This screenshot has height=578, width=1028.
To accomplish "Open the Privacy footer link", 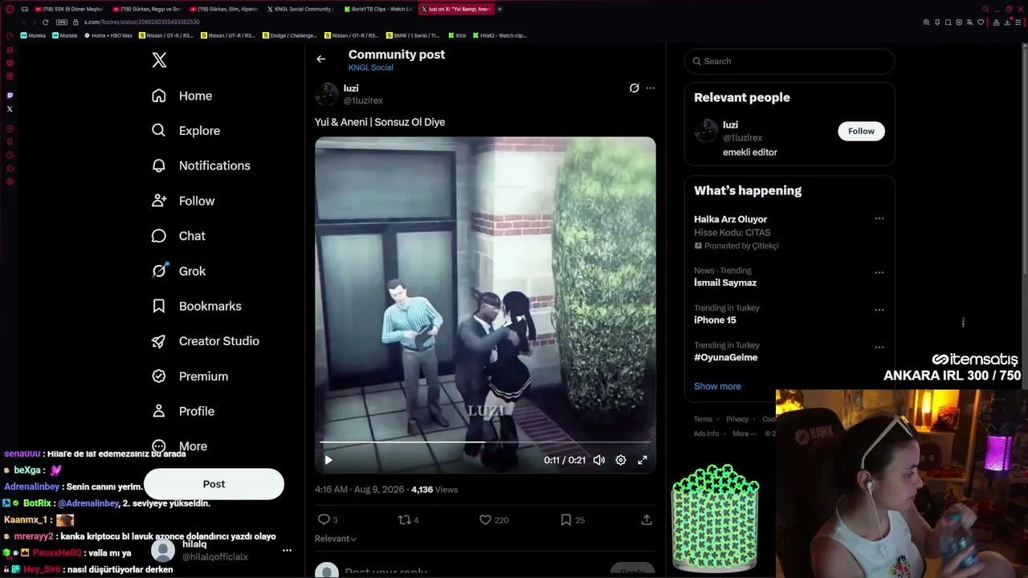I will click(737, 419).
